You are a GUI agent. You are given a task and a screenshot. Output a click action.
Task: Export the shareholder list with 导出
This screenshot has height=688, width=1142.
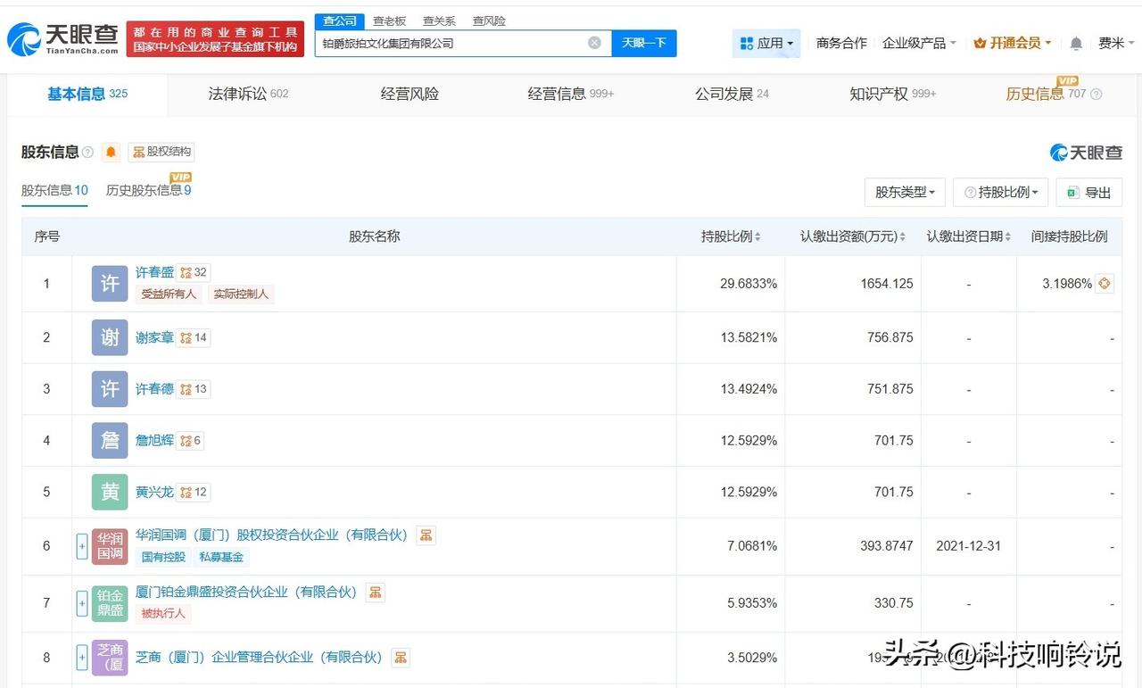1089,192
